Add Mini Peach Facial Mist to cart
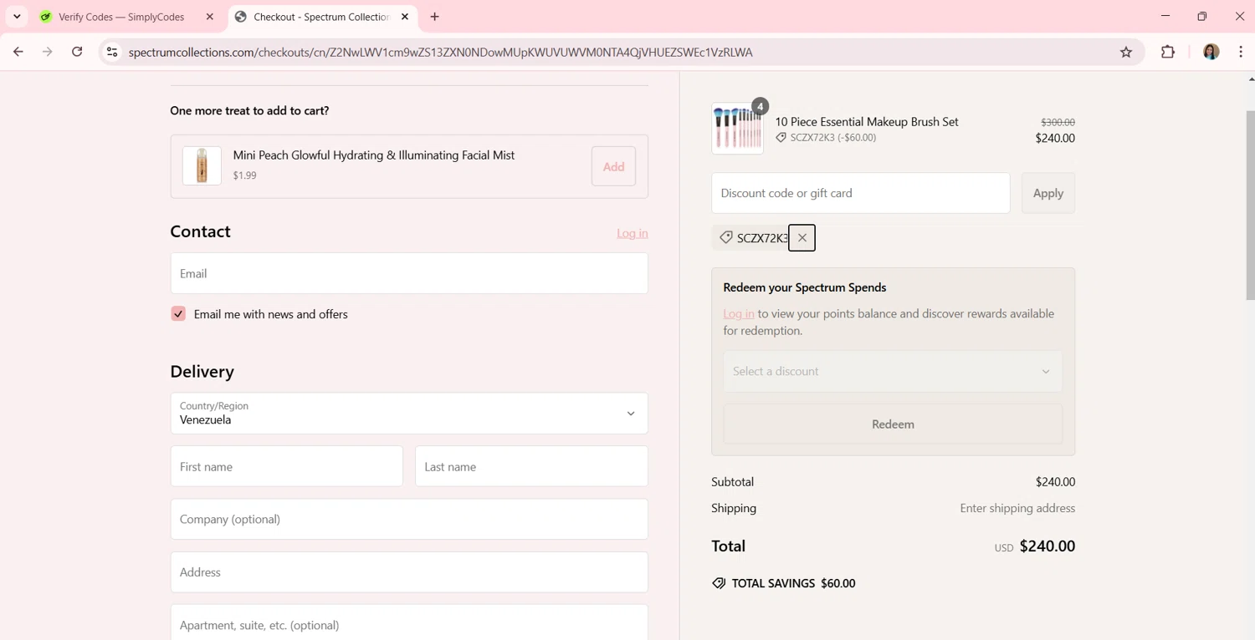This screenshot has width=1255, height=640. click(613, 166)
